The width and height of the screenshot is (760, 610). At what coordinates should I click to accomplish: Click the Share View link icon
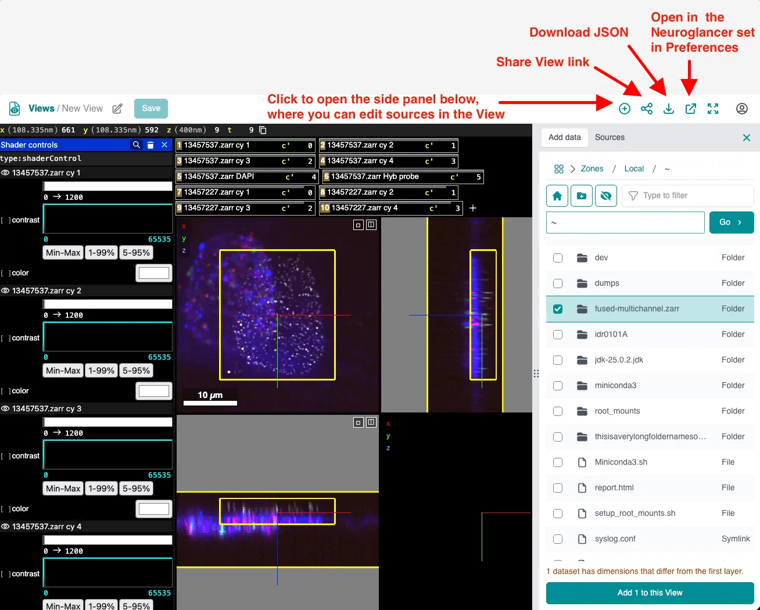(x=647, y=109)
